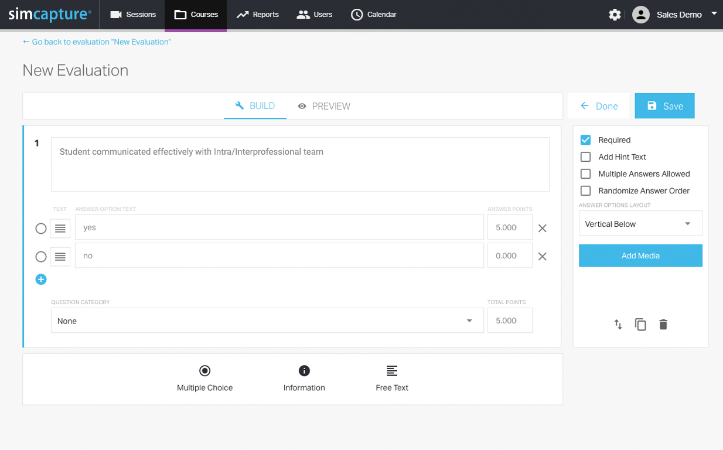Viewport: 723px width, 450px height.
Task: Open rich text editor for 'yes' option
Action: (x=60, y=228)
